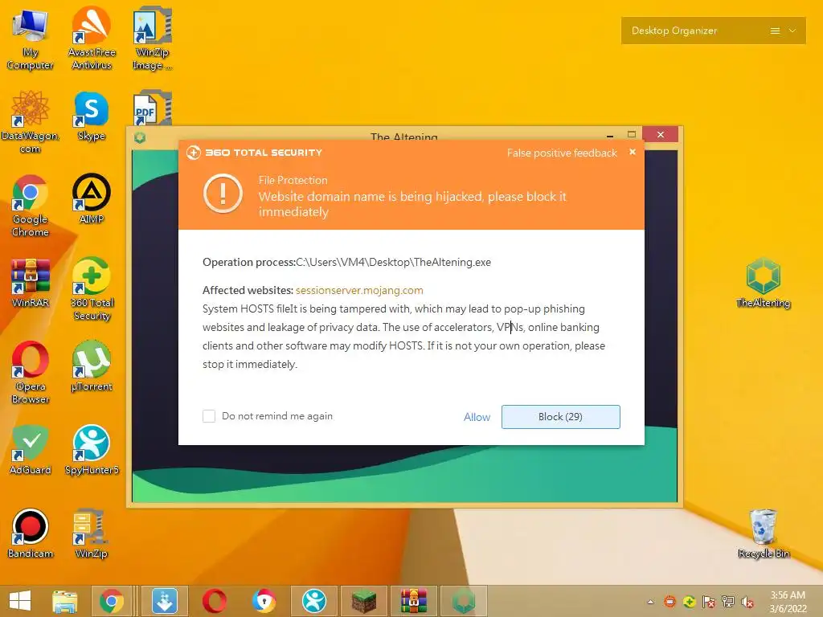Check 'Do not remind me again'
The height and width of the screenshot is (617, 823).
click(x=209, y=416)
